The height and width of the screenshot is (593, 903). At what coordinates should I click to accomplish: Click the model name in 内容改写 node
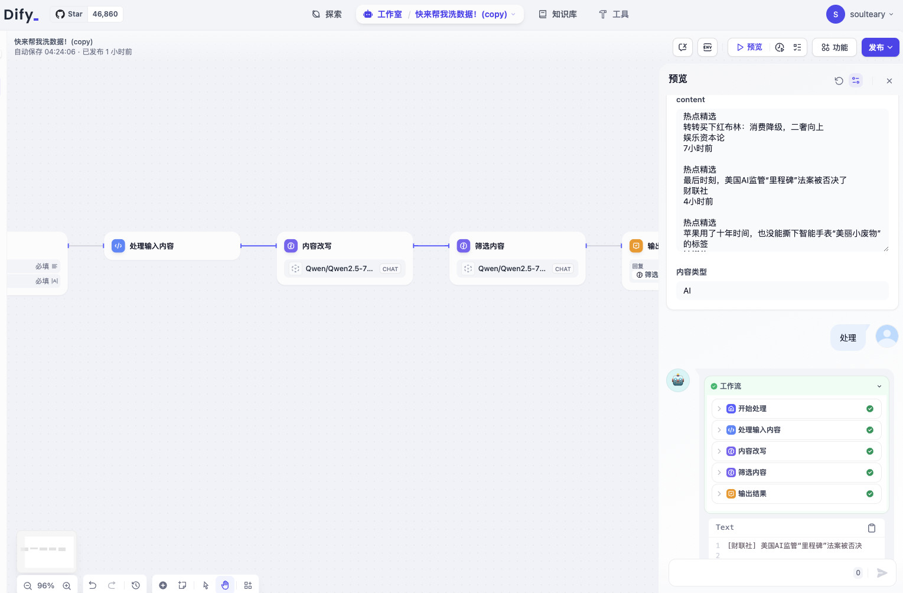tap(339, 269)
